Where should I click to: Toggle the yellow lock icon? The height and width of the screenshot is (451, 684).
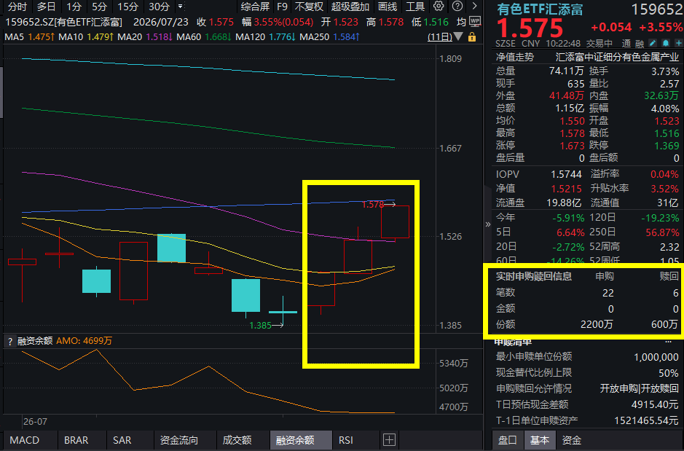(x=471, y=37)
